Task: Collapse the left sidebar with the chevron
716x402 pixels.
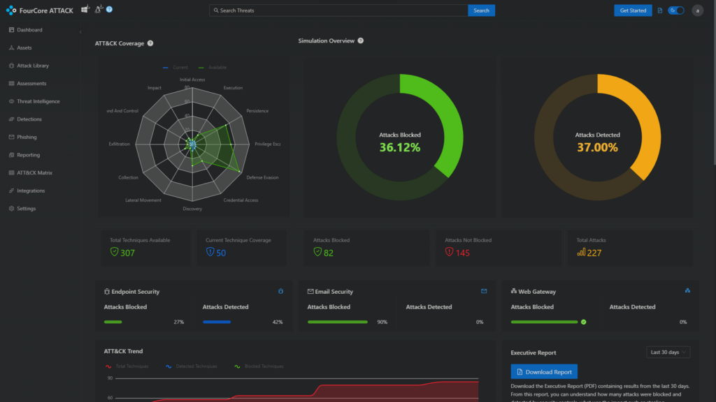Action: [x=81, y=32]
